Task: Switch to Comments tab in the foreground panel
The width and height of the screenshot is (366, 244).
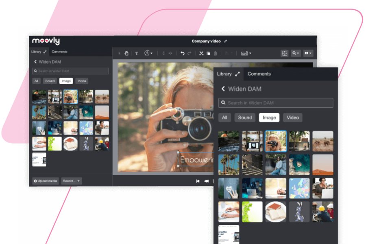Action: tap(259, 74)
